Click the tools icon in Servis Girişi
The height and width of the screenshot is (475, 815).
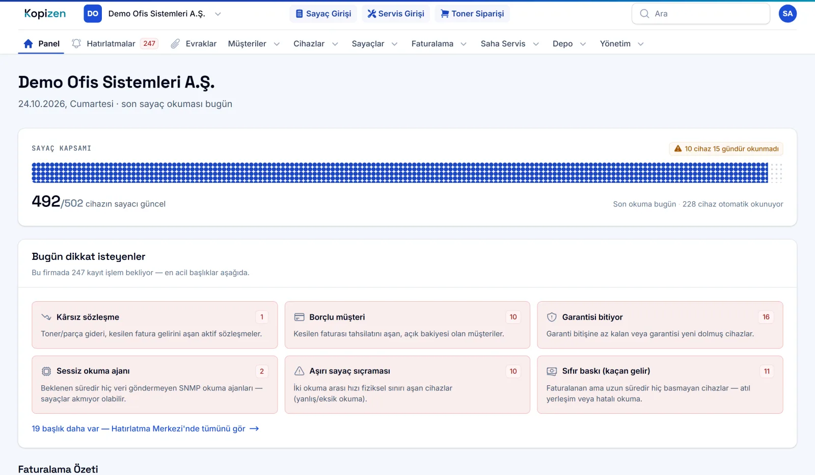pyautogui.click(x=372, y=14)
